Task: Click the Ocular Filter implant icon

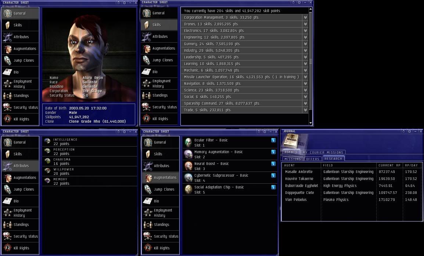Action: [188, 143]
